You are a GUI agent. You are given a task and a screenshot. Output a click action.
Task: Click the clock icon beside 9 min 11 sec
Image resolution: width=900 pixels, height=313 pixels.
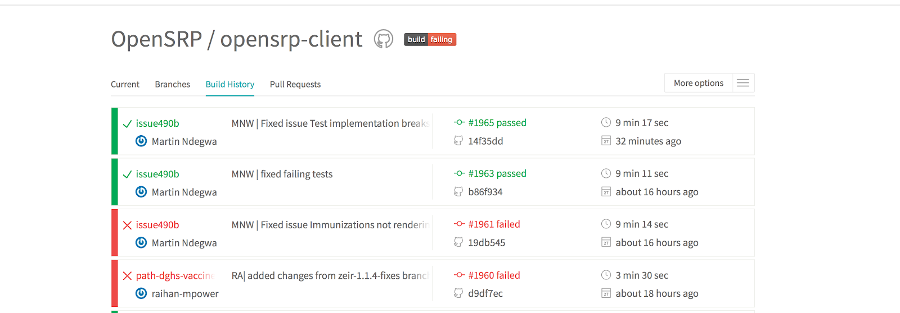pyautogui.click(x=606, y=173)
